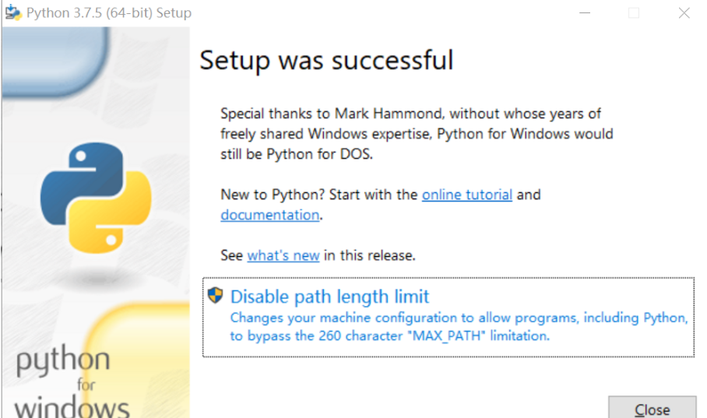Click the Python installer icon in title bar
This screenshot has height=418, width=707.
[12, 12]
